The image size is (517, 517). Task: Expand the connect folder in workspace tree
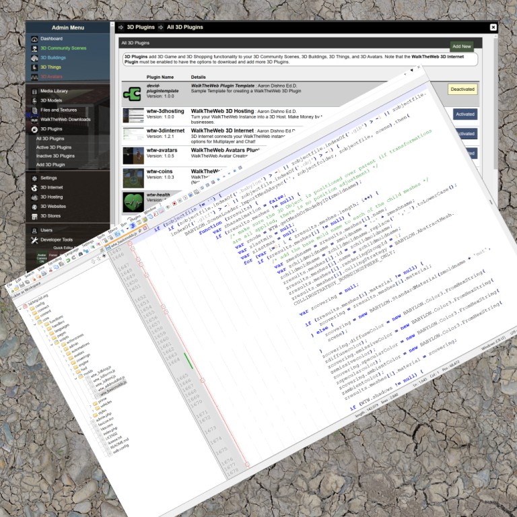pyautogui.click(x=30, y=315)
